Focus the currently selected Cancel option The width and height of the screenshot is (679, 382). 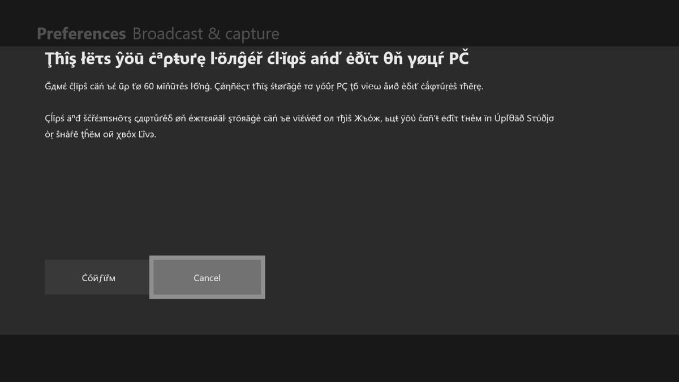tap(207, 277)
